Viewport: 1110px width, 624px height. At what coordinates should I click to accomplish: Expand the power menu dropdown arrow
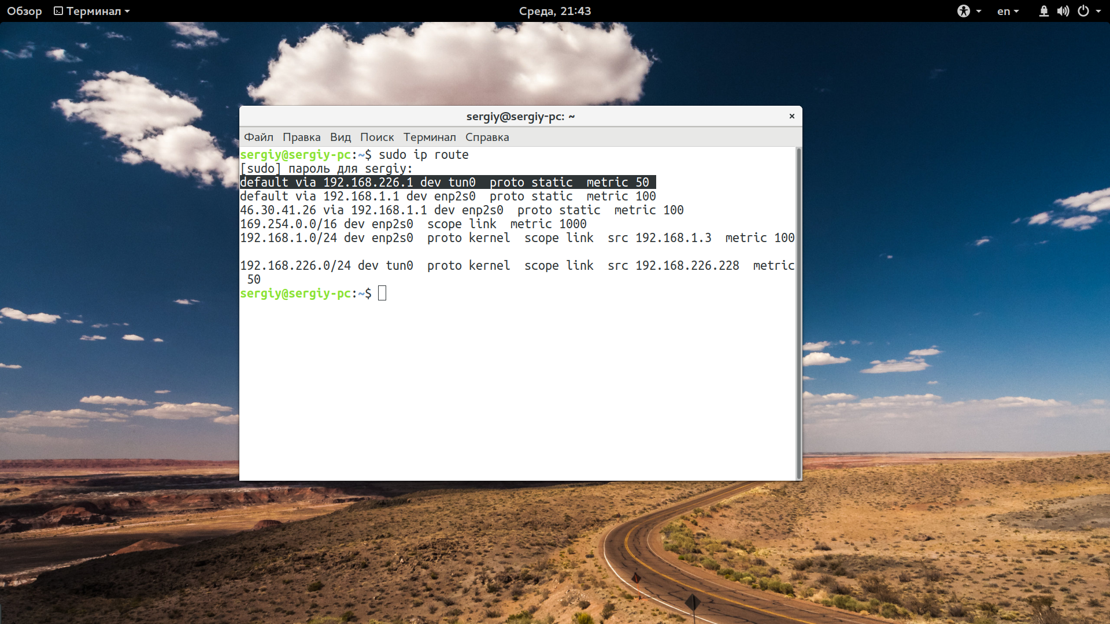pos(1097,11)
